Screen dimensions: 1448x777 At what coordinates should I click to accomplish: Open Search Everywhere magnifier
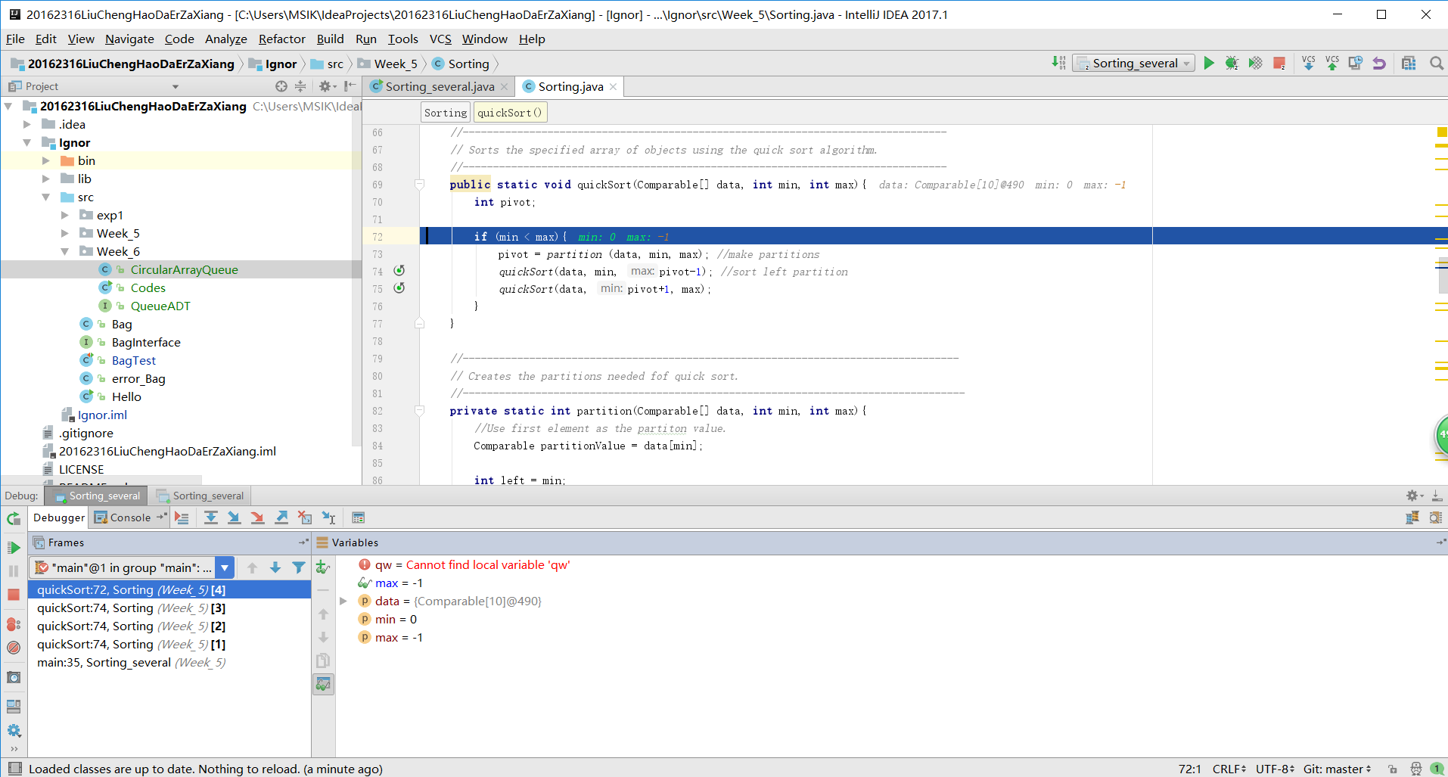[x=1436, y=63]
